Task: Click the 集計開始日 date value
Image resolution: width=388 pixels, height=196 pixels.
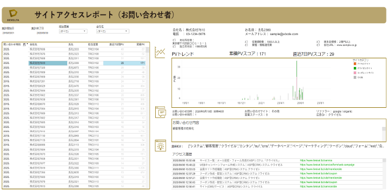Action: tap(9, 33)
